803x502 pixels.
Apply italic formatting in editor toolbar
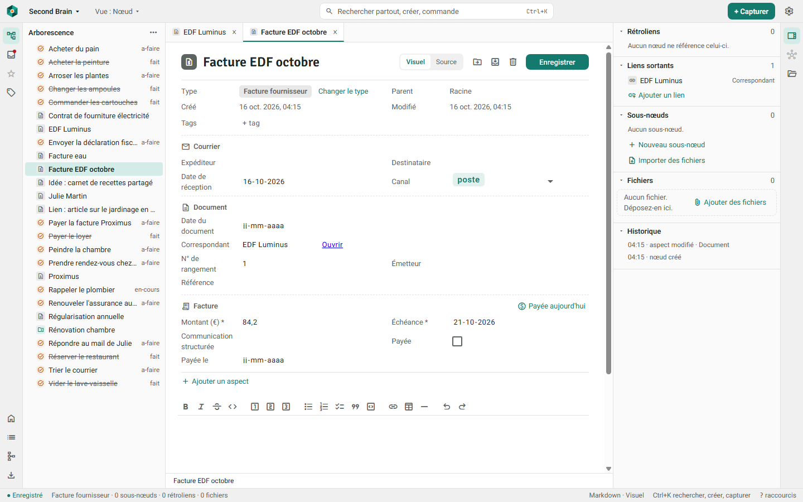(201, 407)
